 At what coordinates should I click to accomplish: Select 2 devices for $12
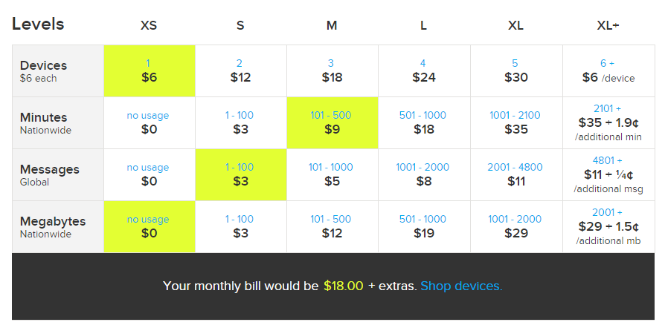coord(241,70)
